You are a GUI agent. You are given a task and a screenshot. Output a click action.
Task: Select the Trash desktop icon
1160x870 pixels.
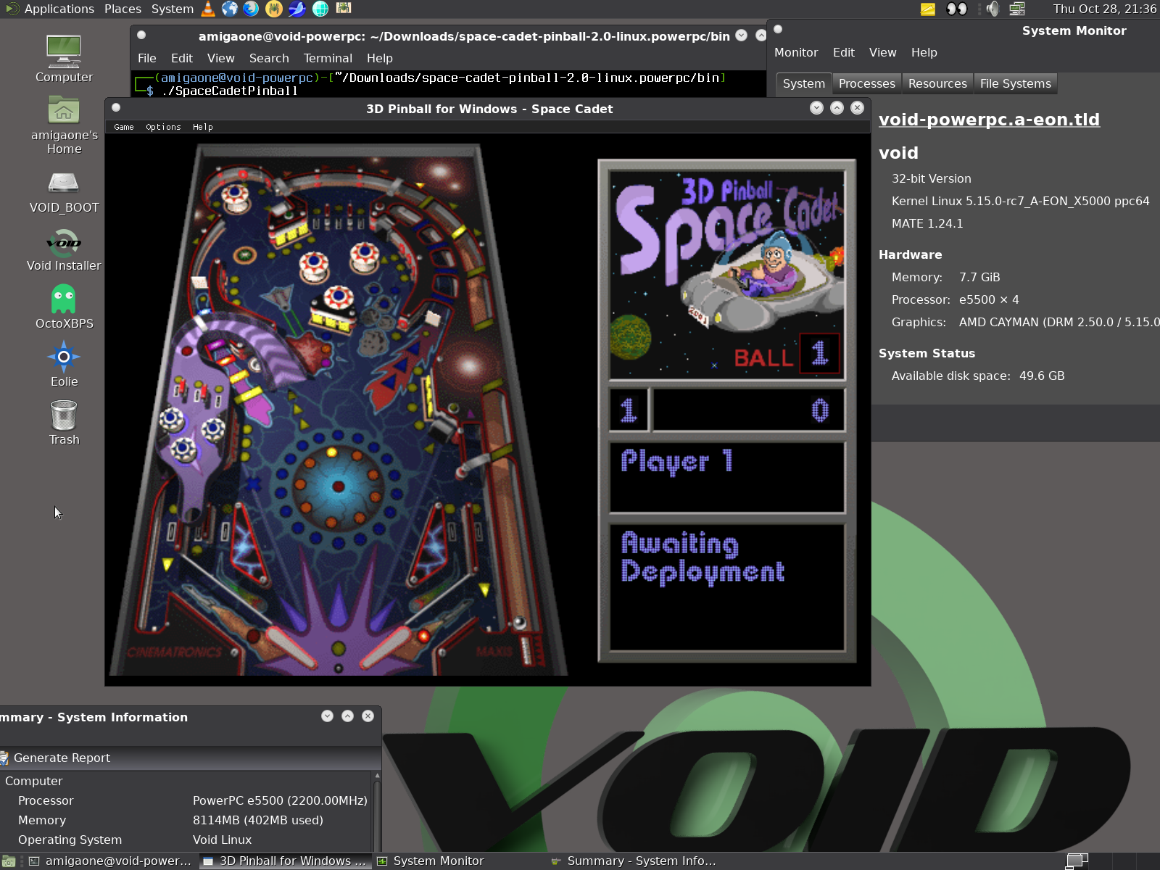pos(64,423)
